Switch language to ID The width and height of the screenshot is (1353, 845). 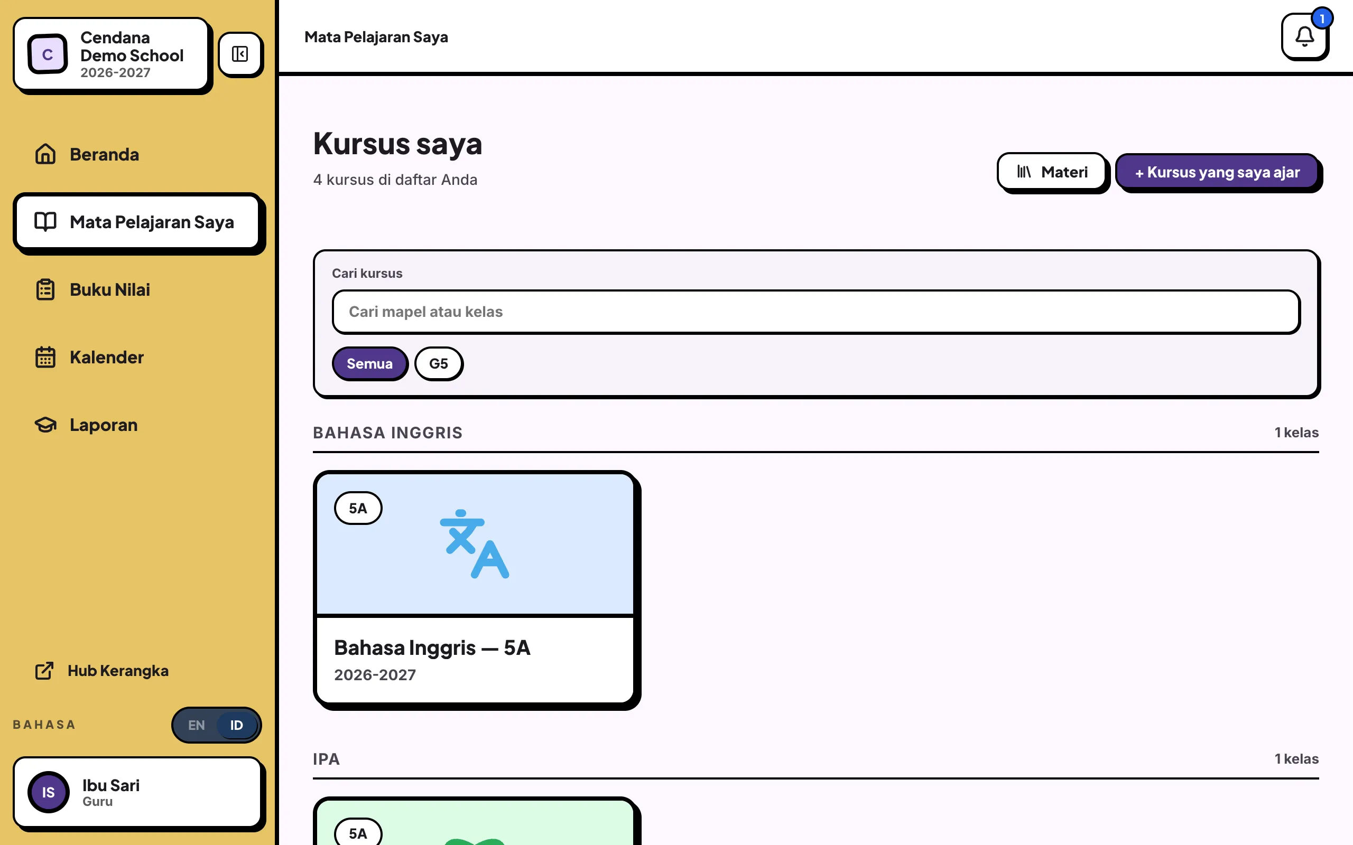point(236,725)
